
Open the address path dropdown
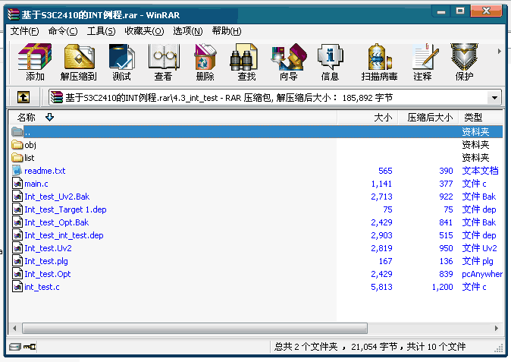coord(494,97)
